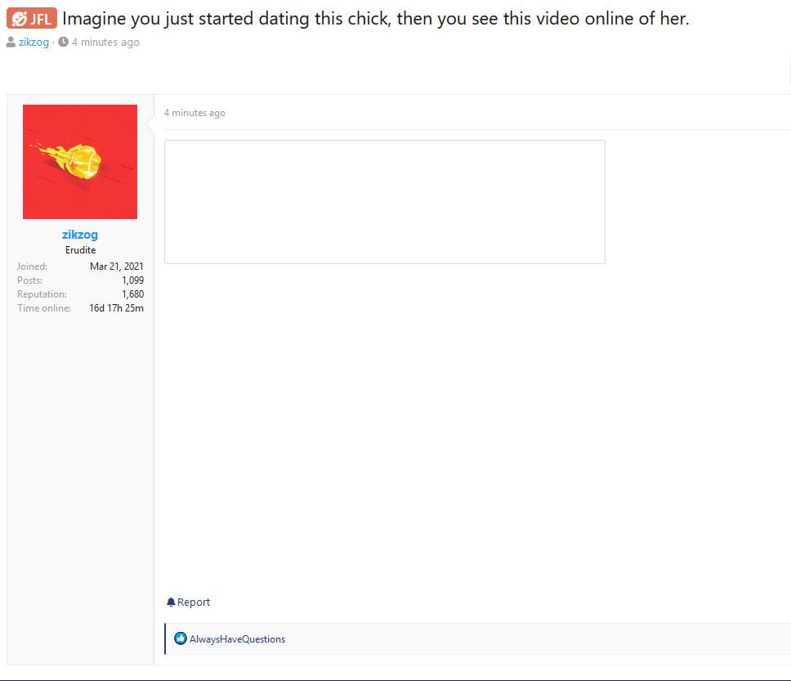Click the bell icon next to Report

coord(170,602)
